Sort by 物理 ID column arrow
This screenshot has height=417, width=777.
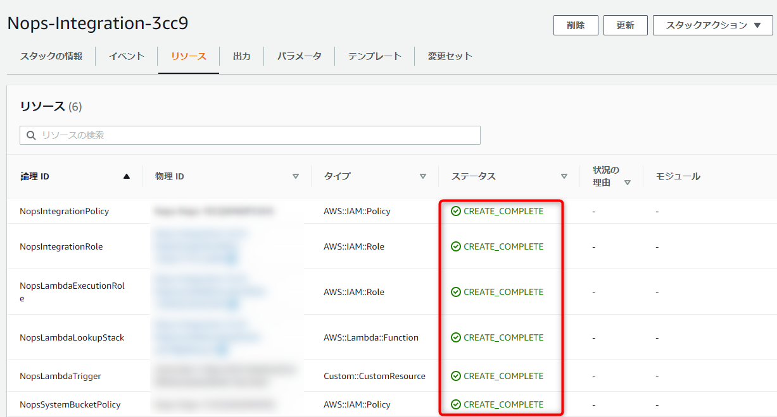pyautogui.click(x=296, y=177)
